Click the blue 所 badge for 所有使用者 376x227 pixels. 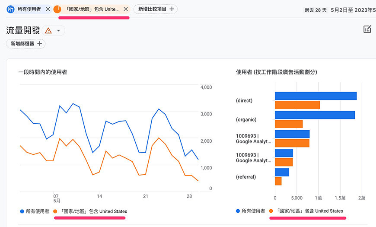[10, 9]
